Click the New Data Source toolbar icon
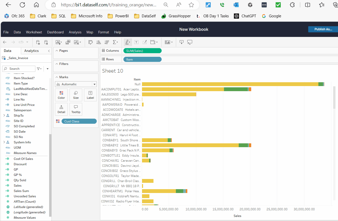Viewport: 338px width, 221px height. (38, 42)
